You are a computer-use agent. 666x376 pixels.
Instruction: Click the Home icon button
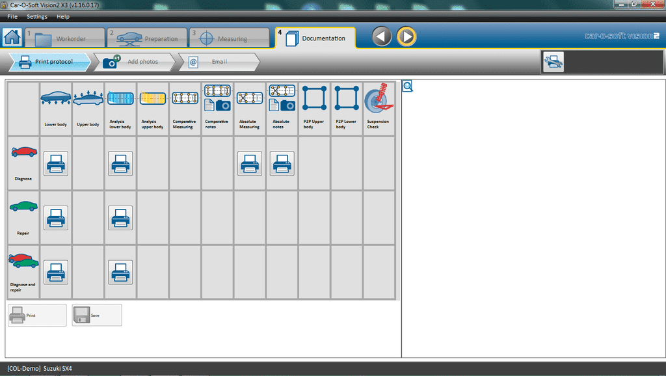click(12, 37)
